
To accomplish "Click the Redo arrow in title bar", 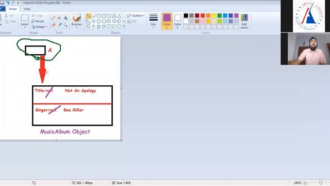I will pyautogui.click(x=13, y=3).
